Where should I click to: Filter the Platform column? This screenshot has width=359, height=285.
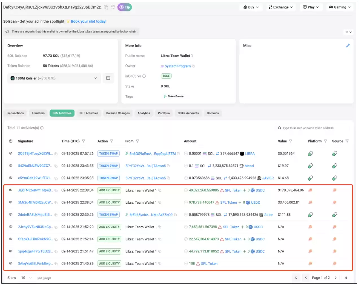[325, 141]
